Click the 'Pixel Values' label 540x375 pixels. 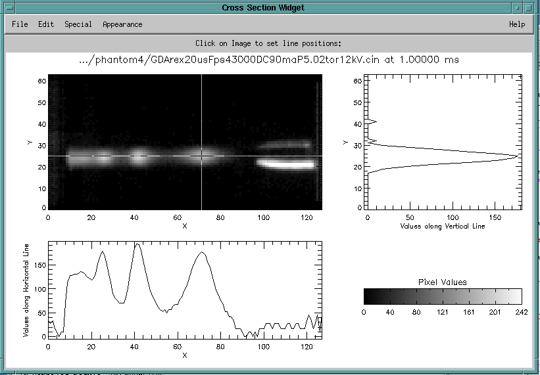point(443,282)
